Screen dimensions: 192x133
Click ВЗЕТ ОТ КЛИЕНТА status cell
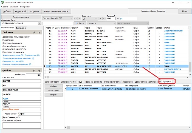click(x=173, y=69)
